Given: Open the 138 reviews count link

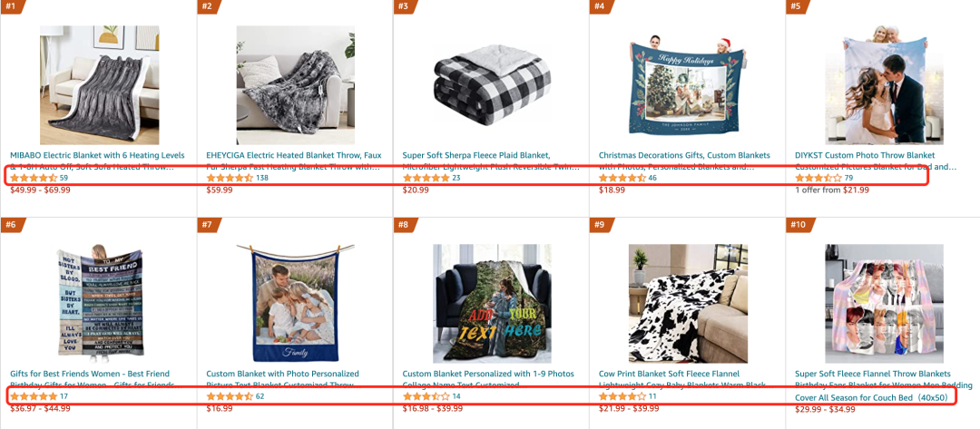Looking at the screenshot, I should pos(262,178).
